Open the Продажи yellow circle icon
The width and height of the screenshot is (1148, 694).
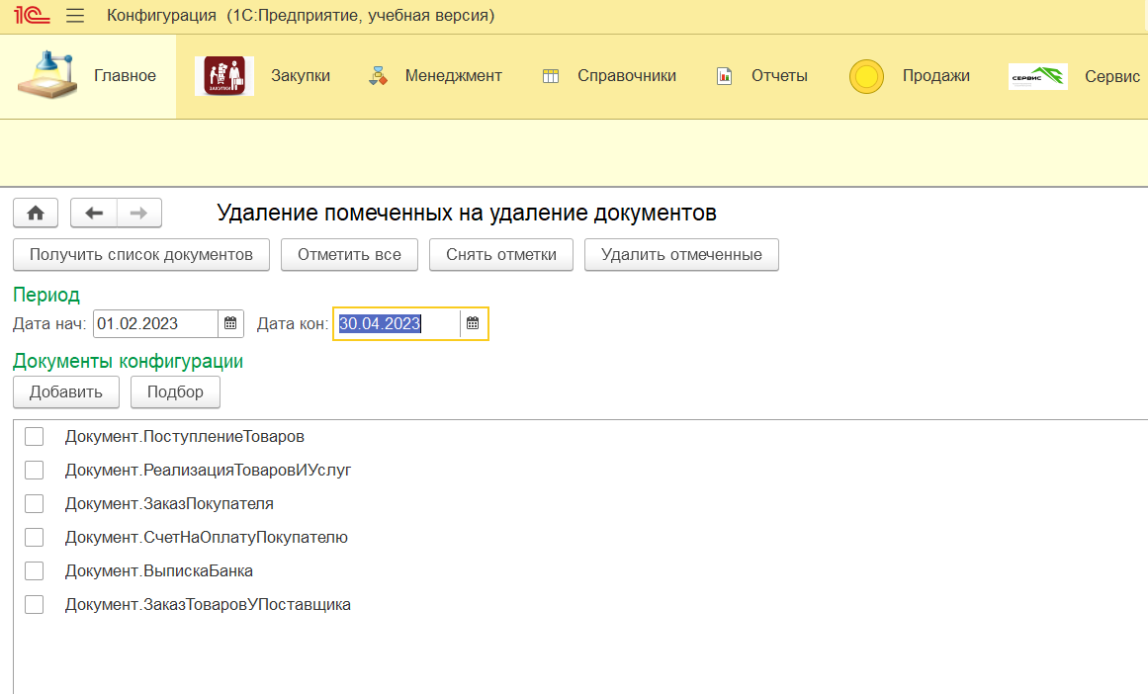click(x=866, y=76)
